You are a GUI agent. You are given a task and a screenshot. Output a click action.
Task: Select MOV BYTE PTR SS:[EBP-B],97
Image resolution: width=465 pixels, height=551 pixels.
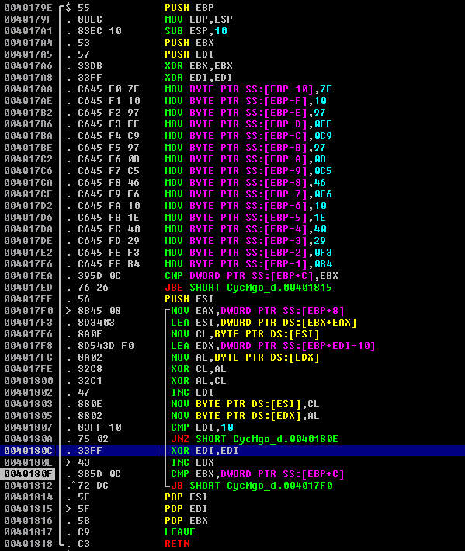tap(245, 147)
